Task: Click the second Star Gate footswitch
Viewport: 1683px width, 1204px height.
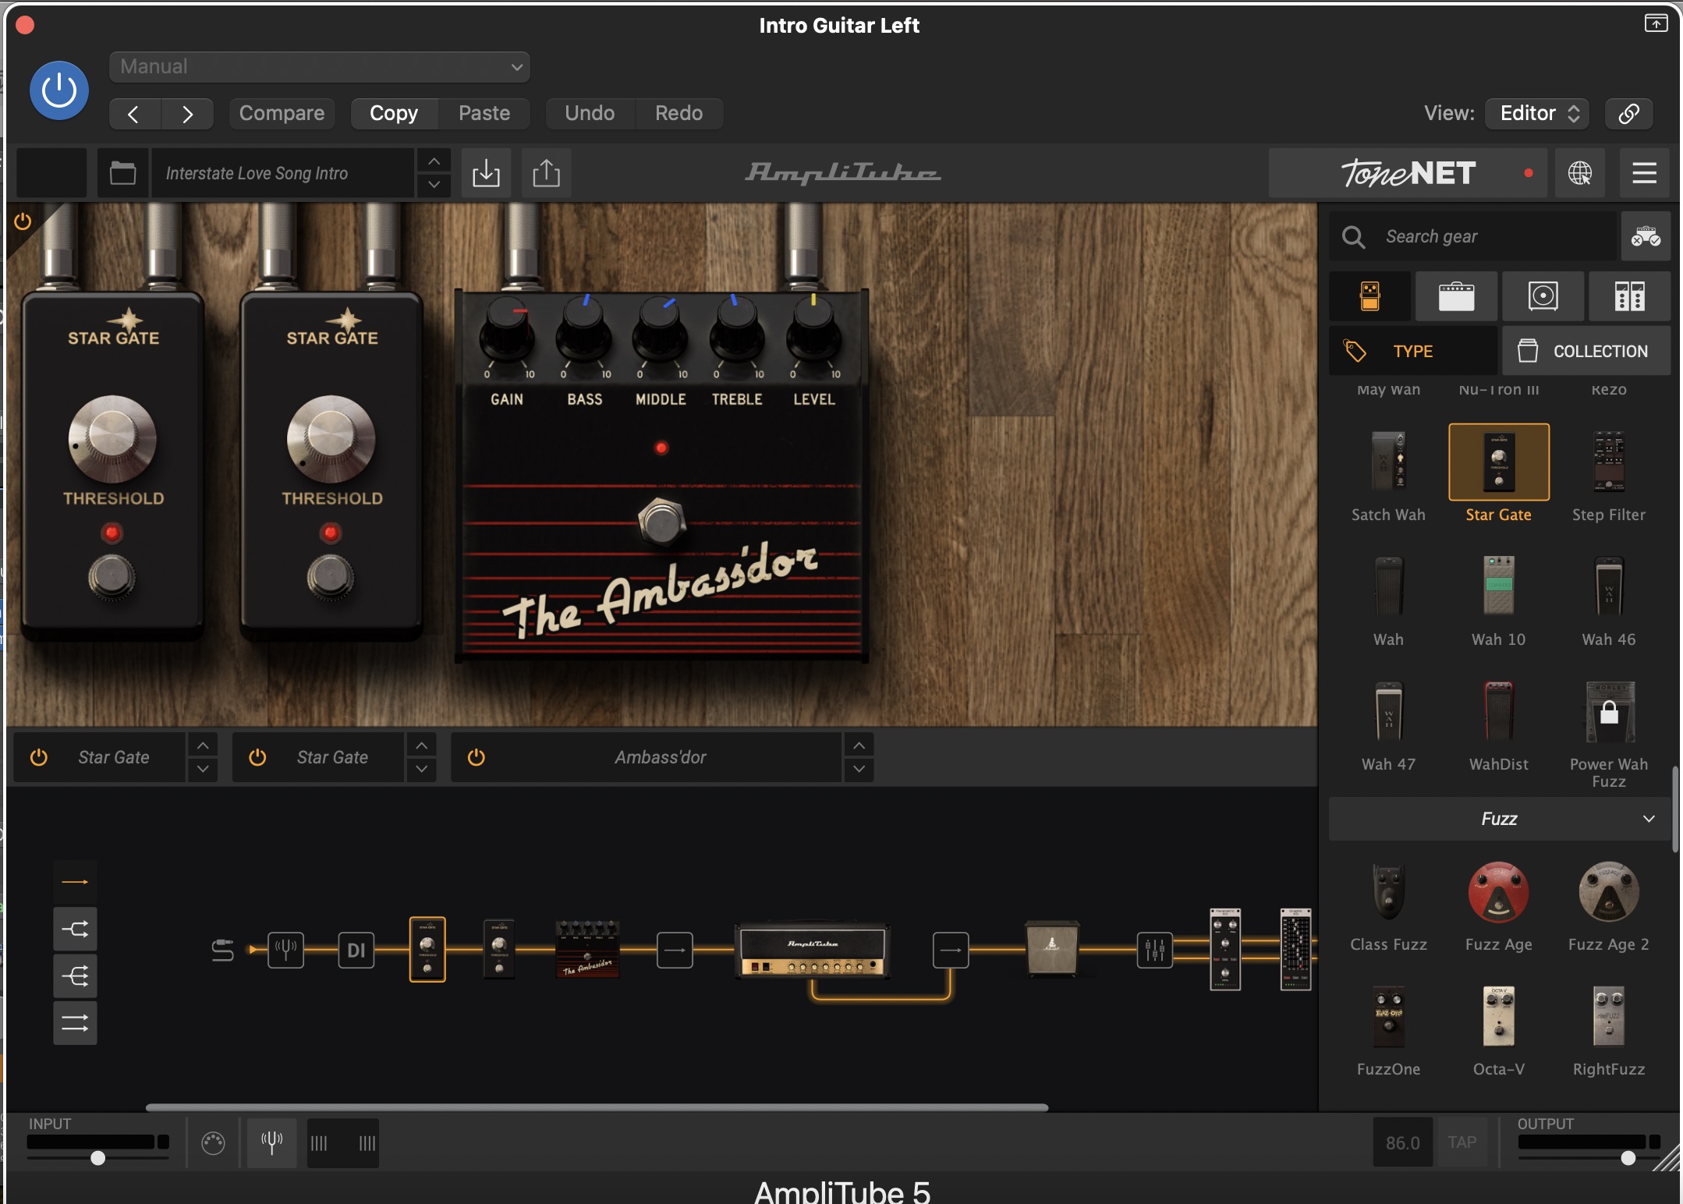Action: coord(330,577)
